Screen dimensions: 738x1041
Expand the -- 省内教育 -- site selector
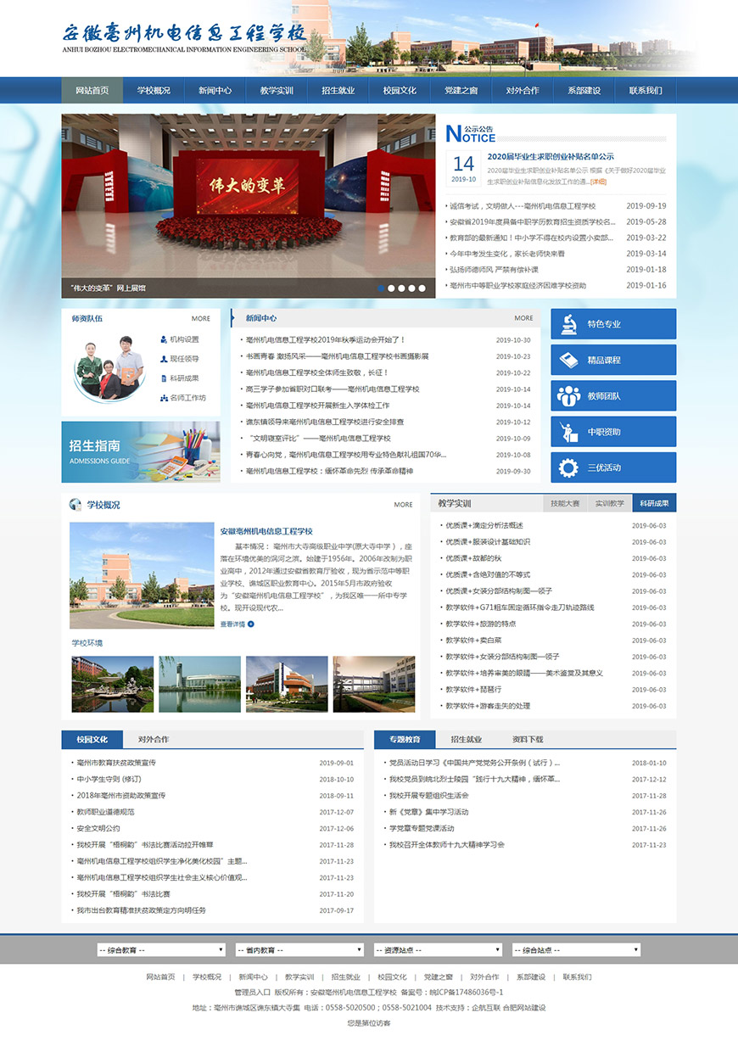(301, 949)
